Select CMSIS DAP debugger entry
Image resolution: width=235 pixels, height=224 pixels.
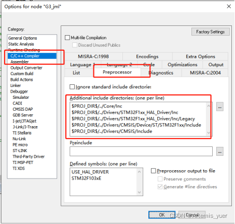[23, 109]
